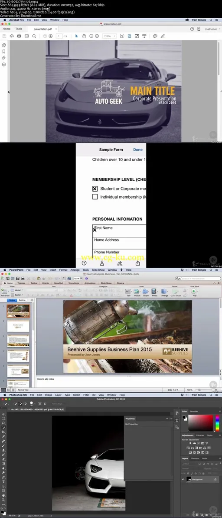Select the Lasso tool in Photoshop
The width and height of the screenshot is (222, 518).
pyautogui.click(x=3, y=423)
